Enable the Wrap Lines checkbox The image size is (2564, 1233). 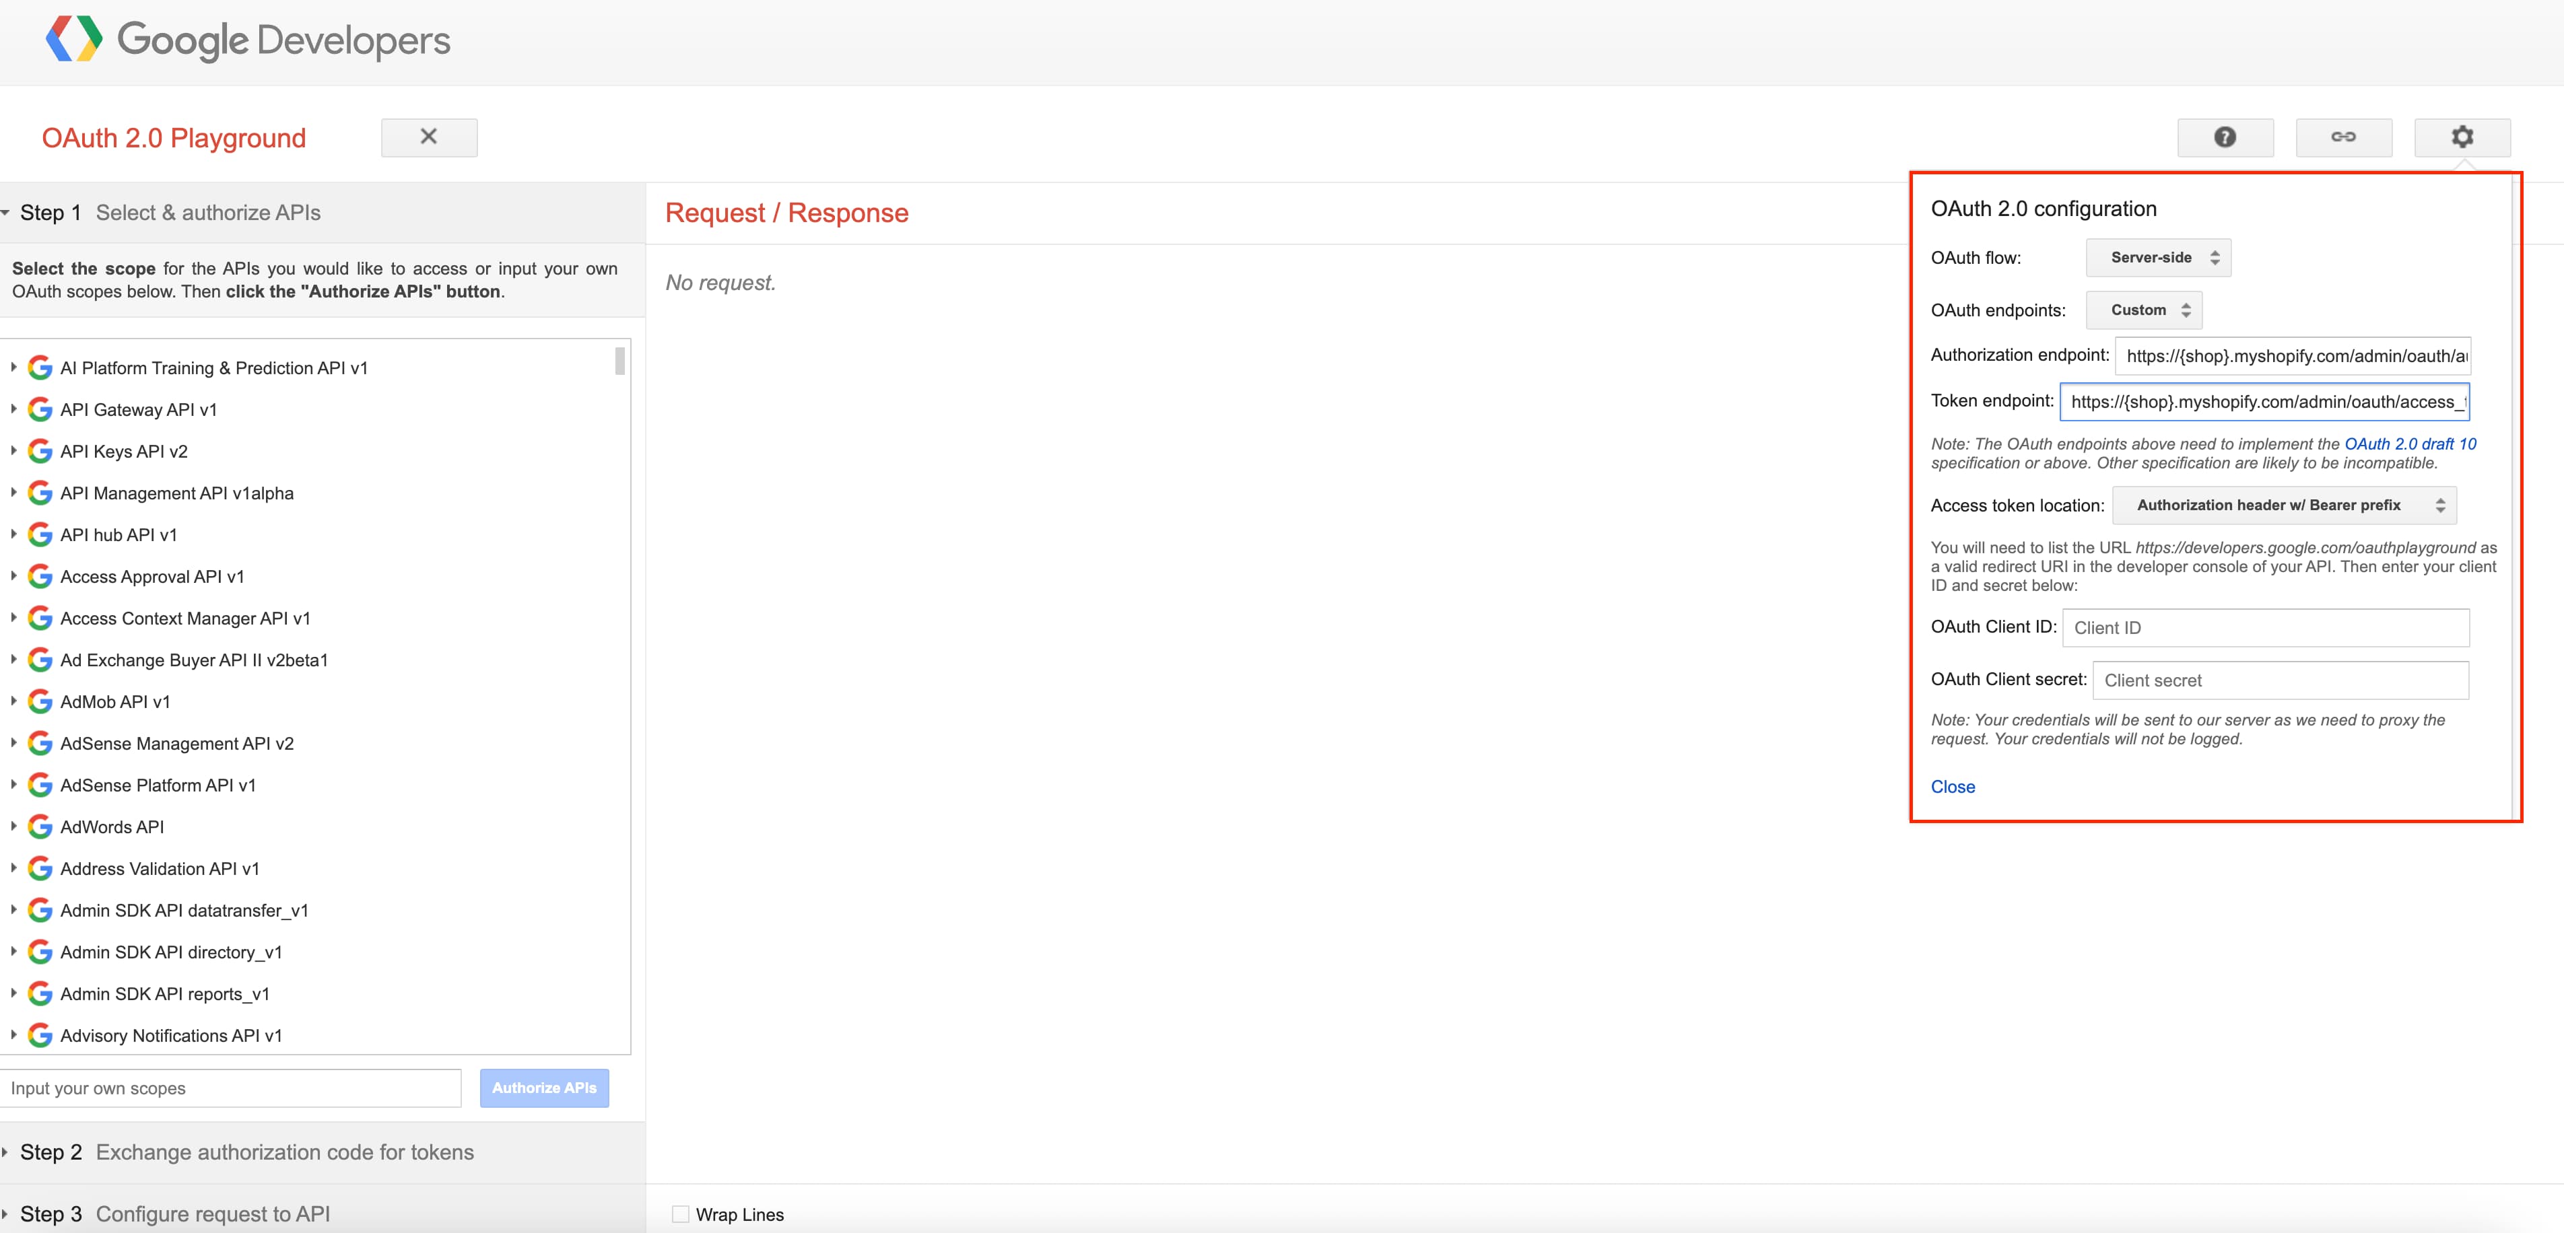681,1214
